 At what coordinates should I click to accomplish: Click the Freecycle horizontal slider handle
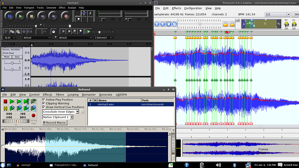[x=200, y=24]
